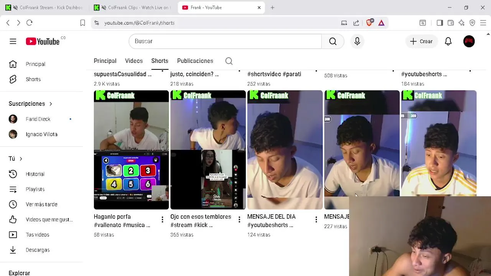This screenshot has height=276, width=491.
Task: Click the '2.9 K vistas' text
Action: pyautogui.click(x=107, y=84)
